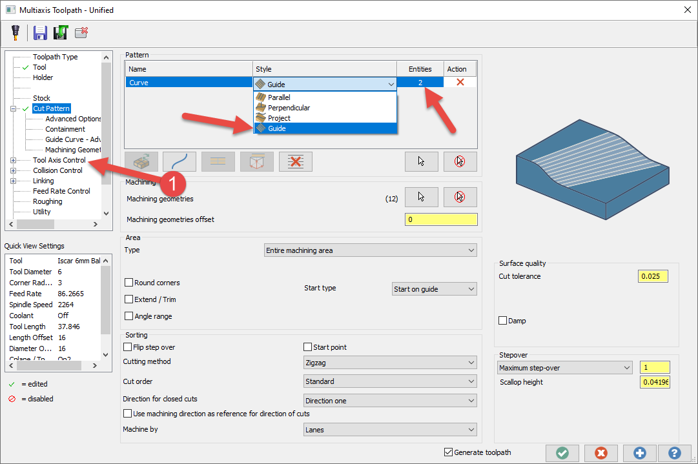Viewport: 698px width, 464px height.
Task: Click the blue question mark help button
Action: (x=674, y=453)
